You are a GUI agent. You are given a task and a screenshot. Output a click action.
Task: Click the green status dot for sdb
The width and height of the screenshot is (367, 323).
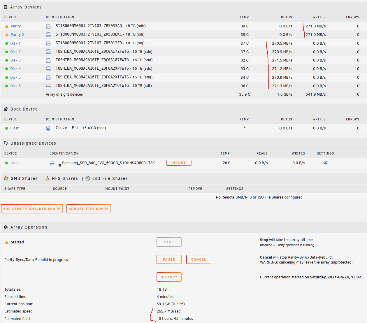pyautogui.click(x=7, y=163)
